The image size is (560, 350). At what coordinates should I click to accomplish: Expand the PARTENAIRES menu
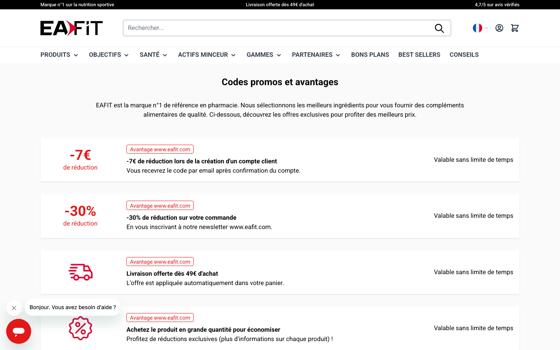[x=316, y=55]
